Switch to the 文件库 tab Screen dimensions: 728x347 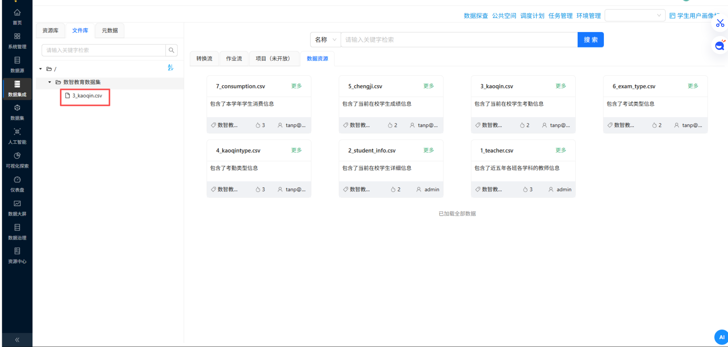click(x=80, y=31)
